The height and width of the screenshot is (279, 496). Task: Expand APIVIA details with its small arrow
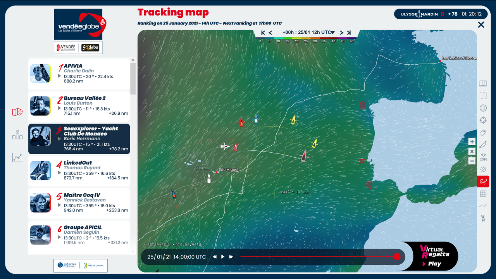point(59,76)
